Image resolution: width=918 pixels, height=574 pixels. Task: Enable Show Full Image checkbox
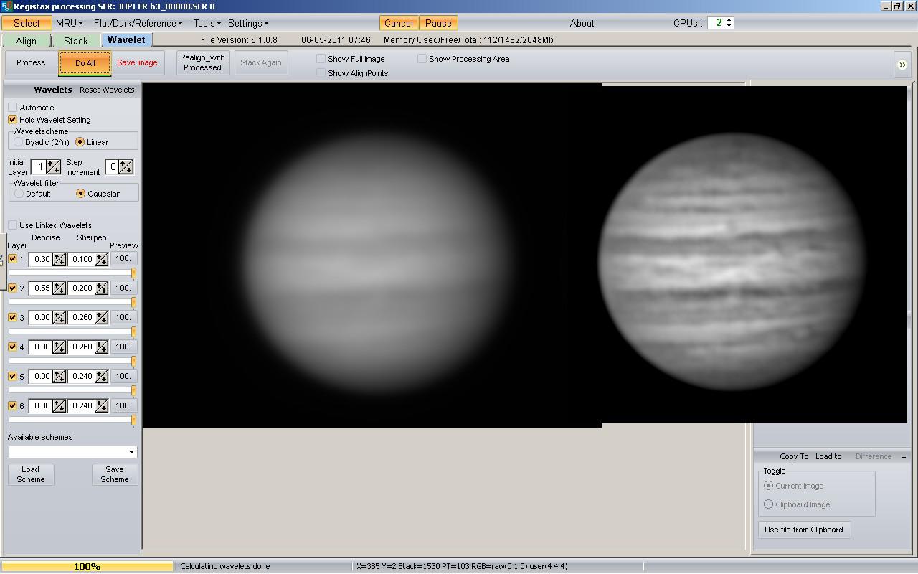tap(321, 59)
